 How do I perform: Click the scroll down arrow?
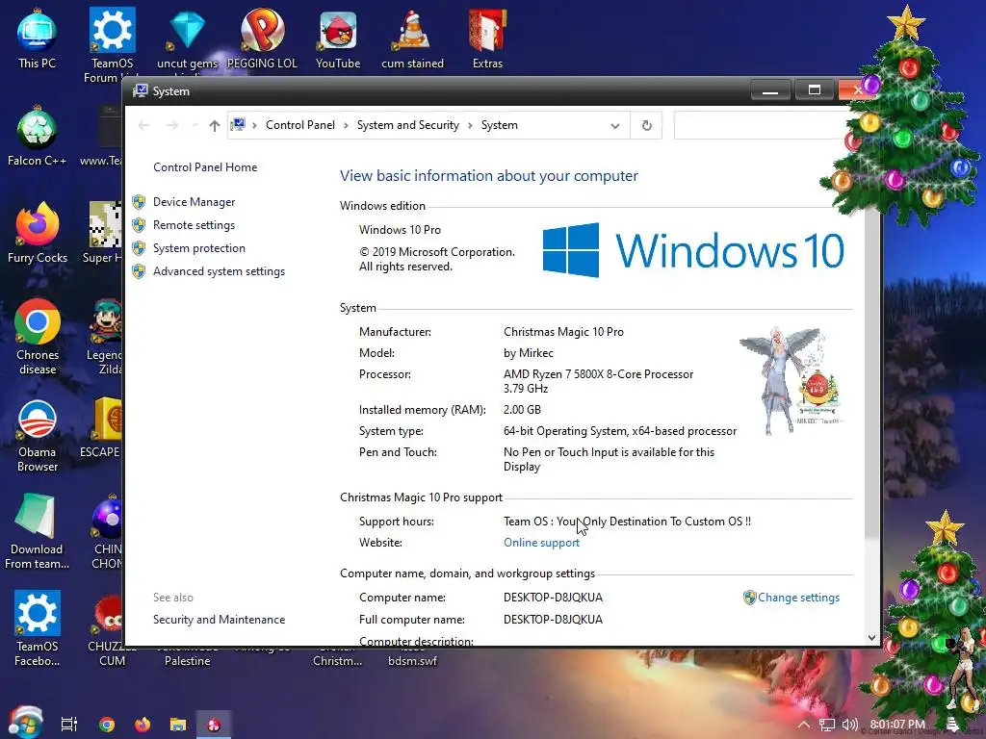pos(871,637)
